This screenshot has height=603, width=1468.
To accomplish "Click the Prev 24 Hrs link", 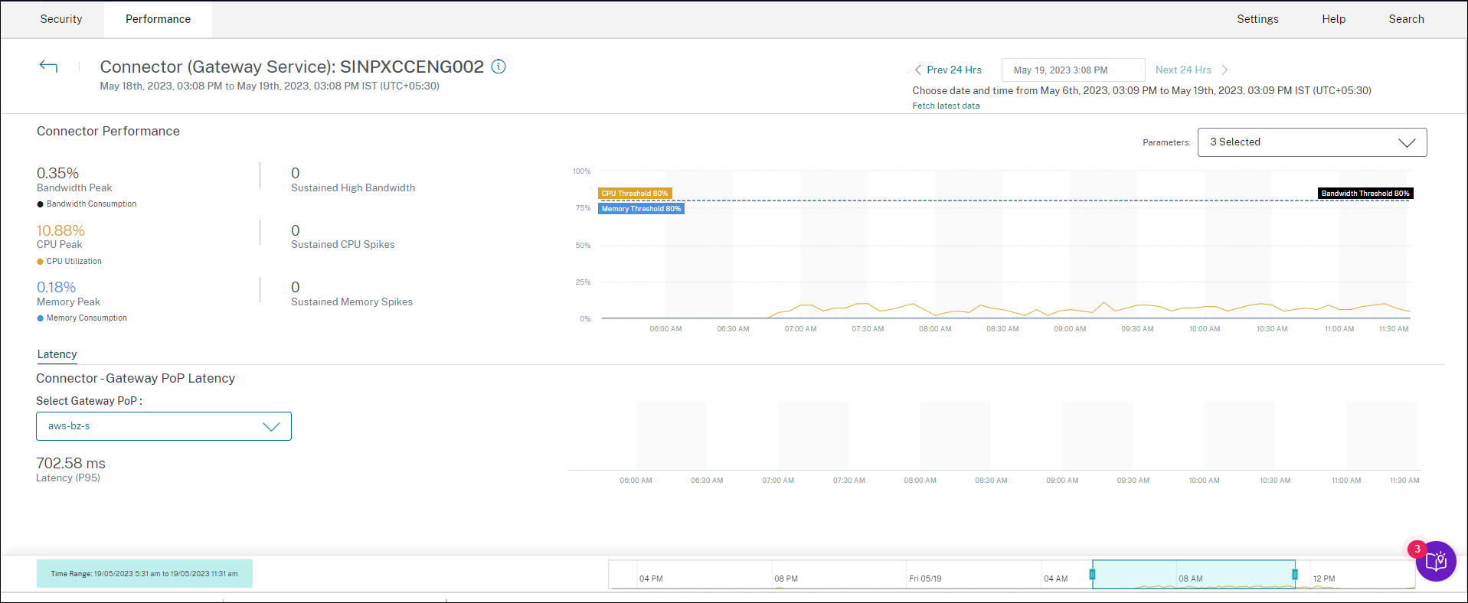I will pyautogui.click(x=953, y=70).
